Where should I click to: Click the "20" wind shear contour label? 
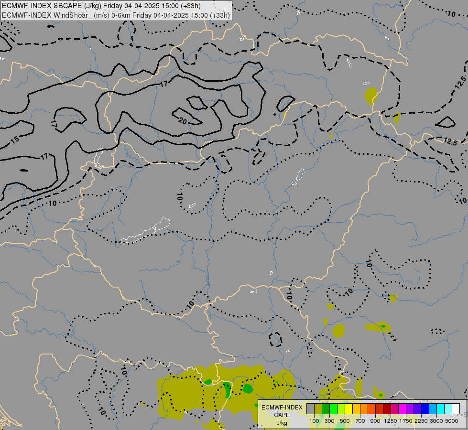point(182,121)
